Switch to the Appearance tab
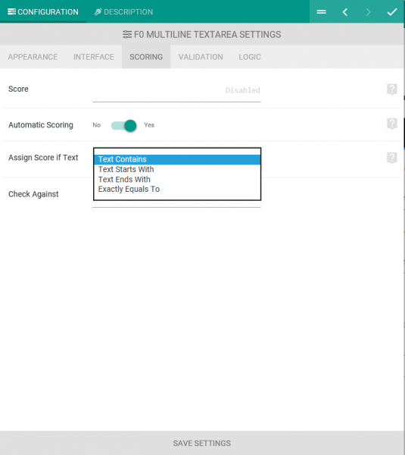Screen dimensions: 405x455 [x=33, y=57]
